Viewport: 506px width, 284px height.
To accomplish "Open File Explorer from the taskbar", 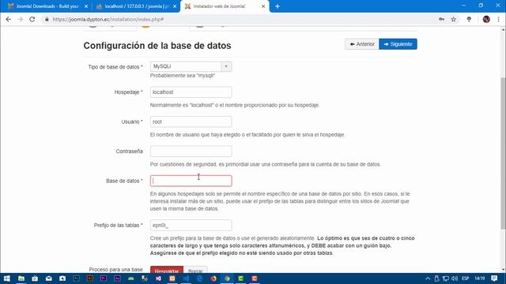I will coord(21,278).
